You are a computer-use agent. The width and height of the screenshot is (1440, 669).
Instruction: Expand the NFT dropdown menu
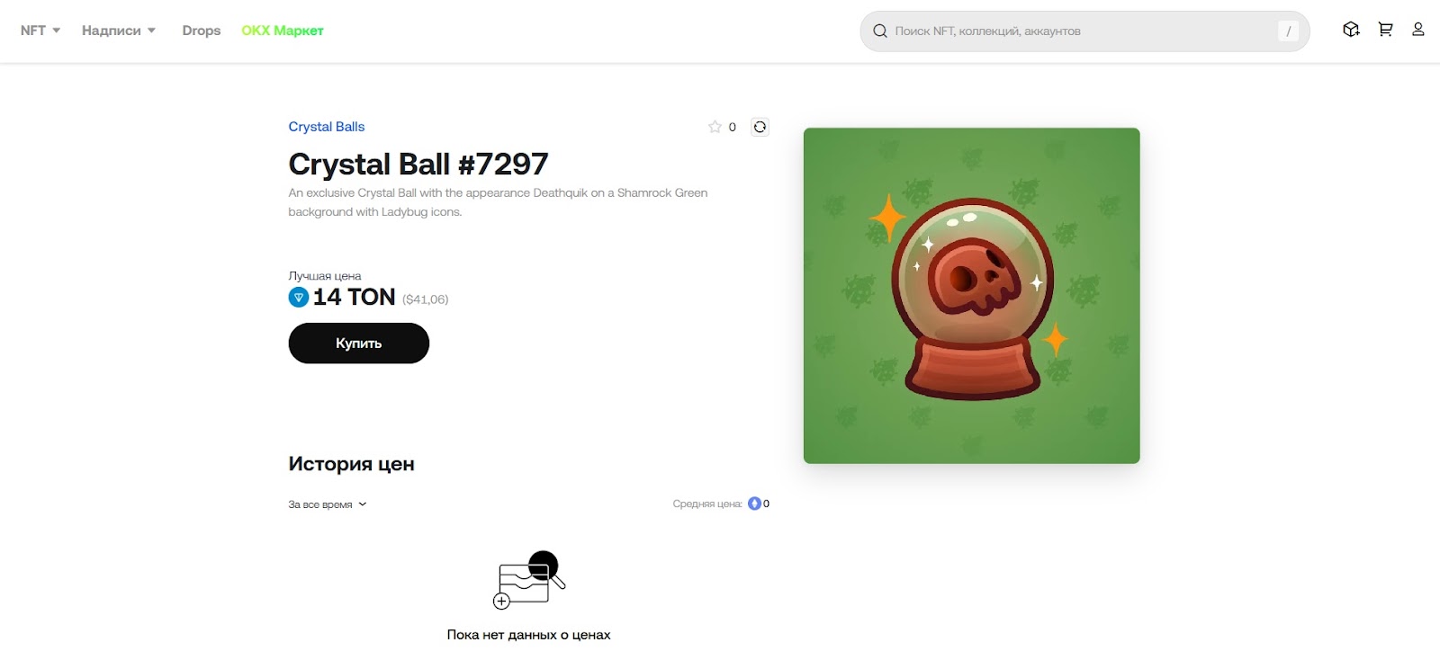[x=40, y=31]
